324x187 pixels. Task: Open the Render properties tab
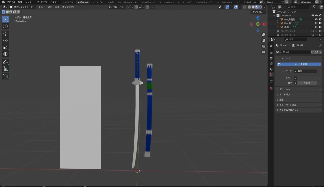coord(271,53)
